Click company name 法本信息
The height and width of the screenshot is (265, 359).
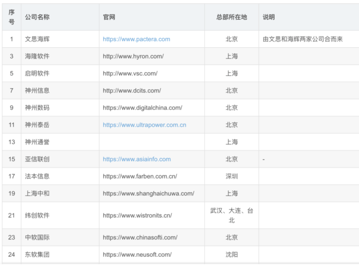37,176
